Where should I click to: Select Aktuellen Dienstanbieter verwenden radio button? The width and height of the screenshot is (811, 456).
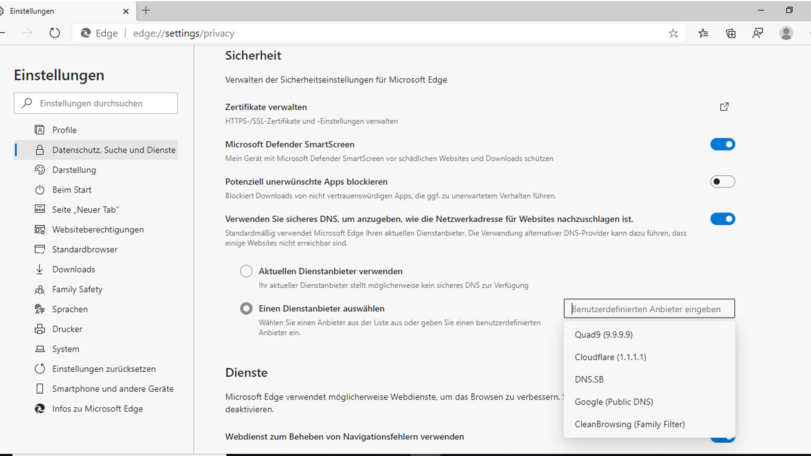click(246, 271)
